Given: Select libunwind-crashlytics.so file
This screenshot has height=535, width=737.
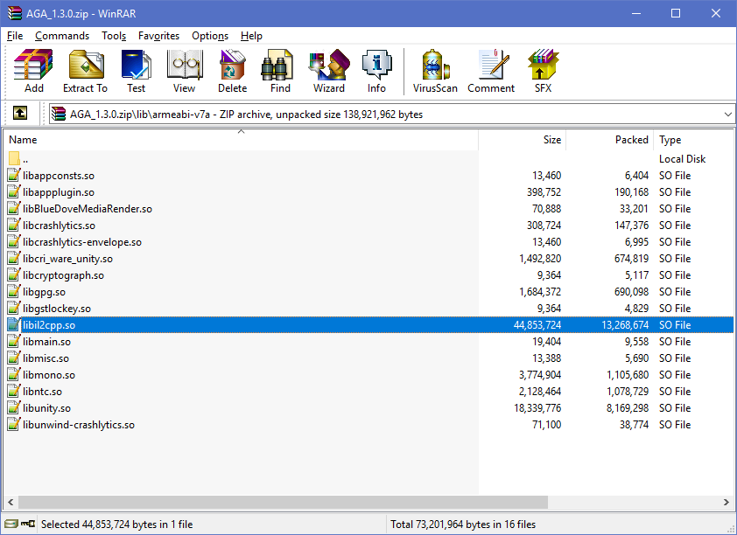Looking at the screenshot, I should (x=79, y=424).
